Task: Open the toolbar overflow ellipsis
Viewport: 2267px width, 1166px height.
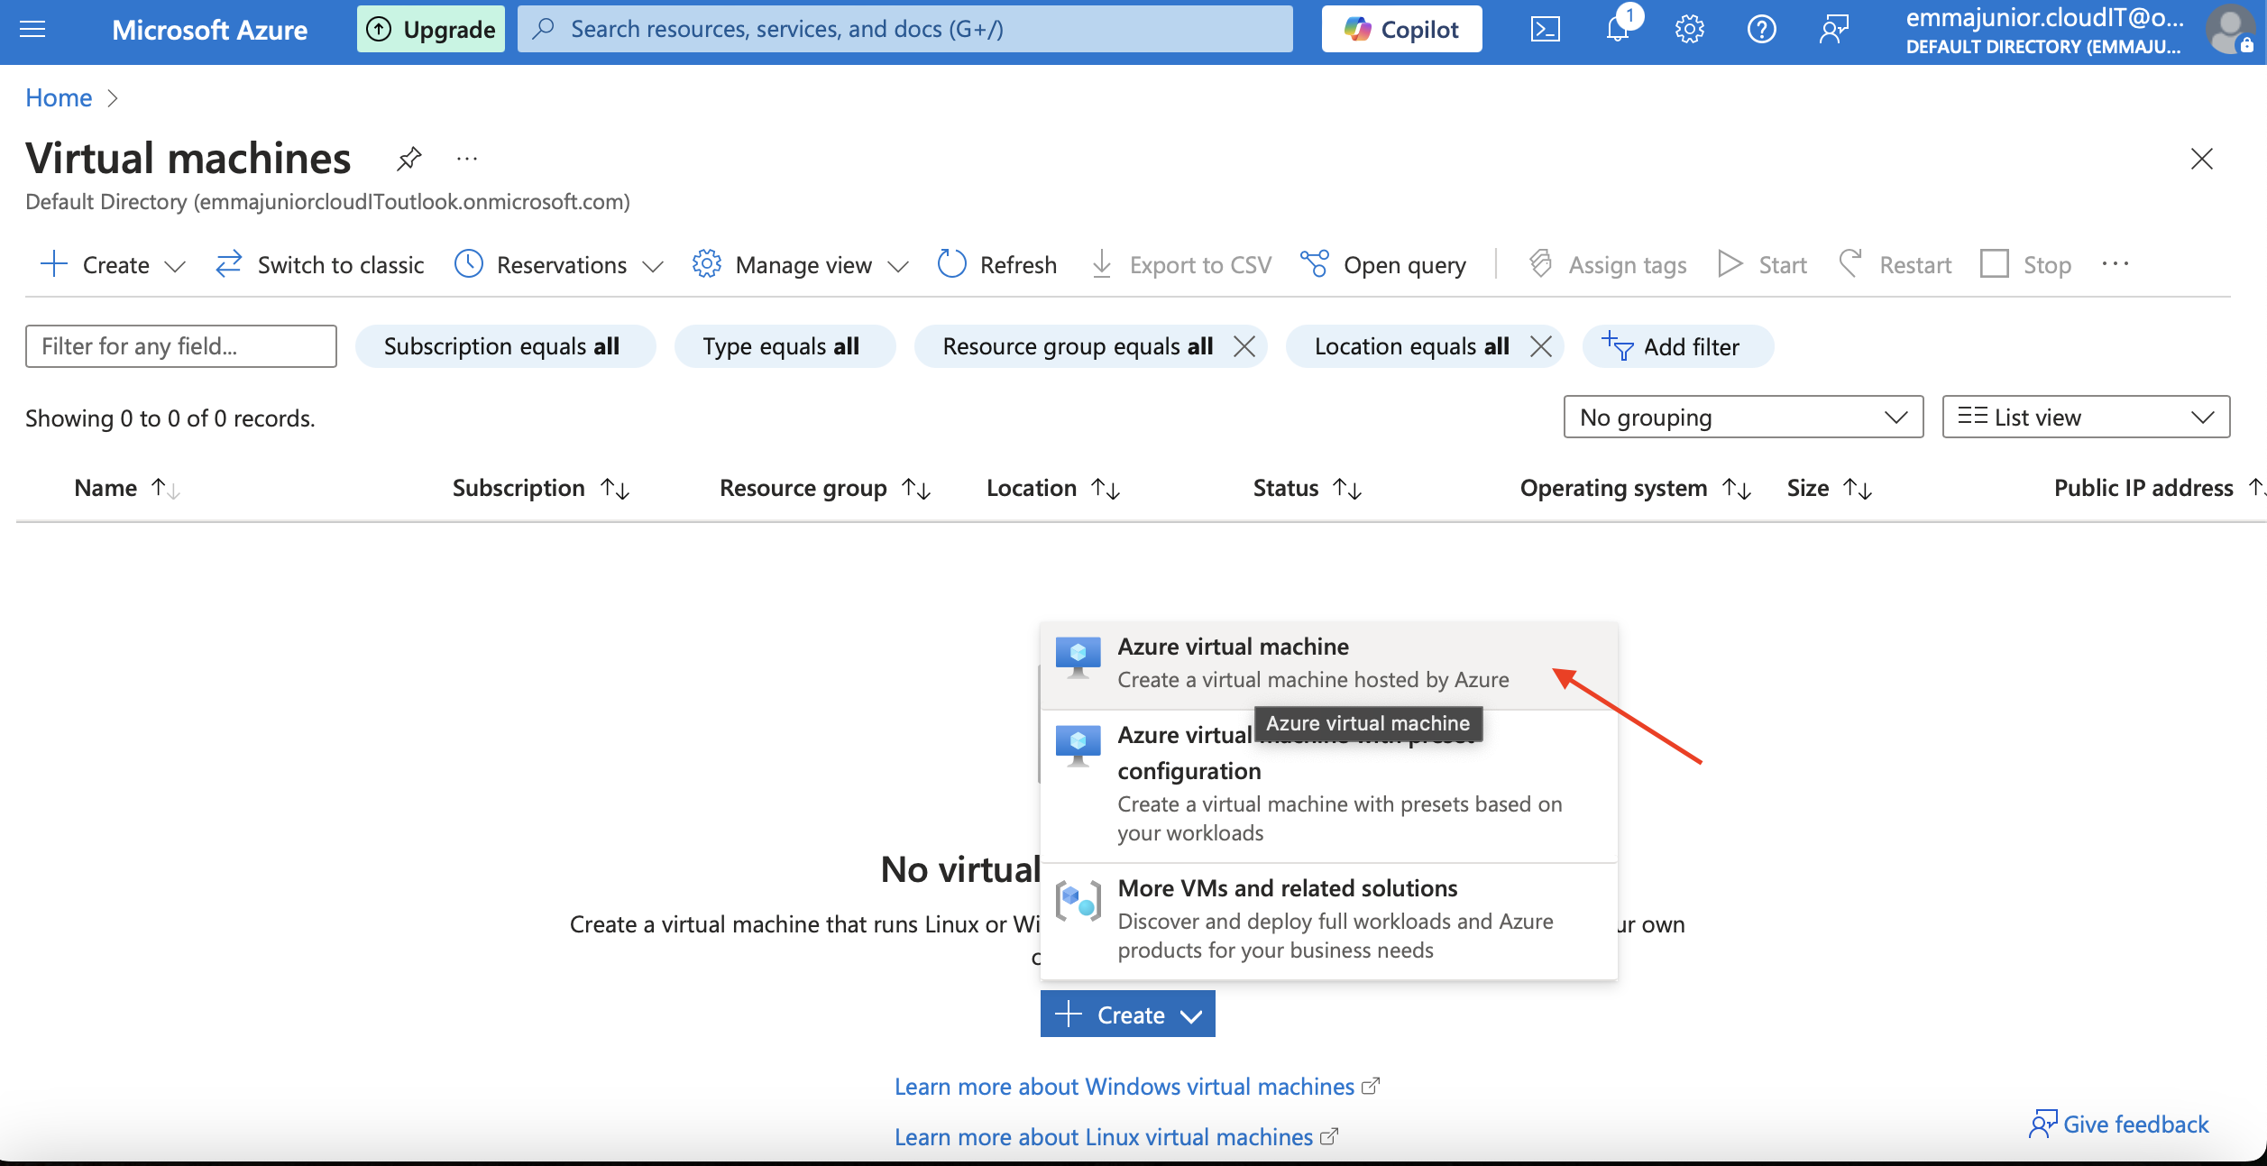Action: click(x=2115, y=264)
